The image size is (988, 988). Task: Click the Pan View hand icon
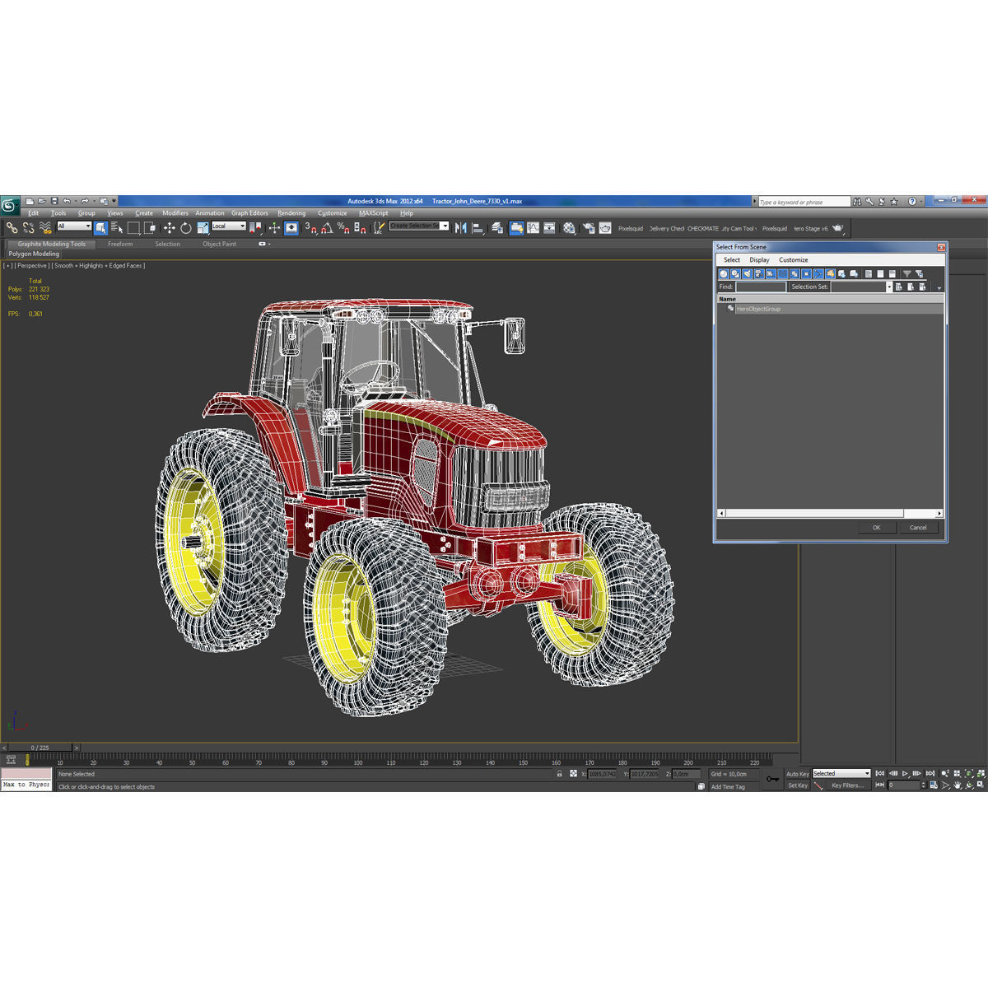click(958, 785)
